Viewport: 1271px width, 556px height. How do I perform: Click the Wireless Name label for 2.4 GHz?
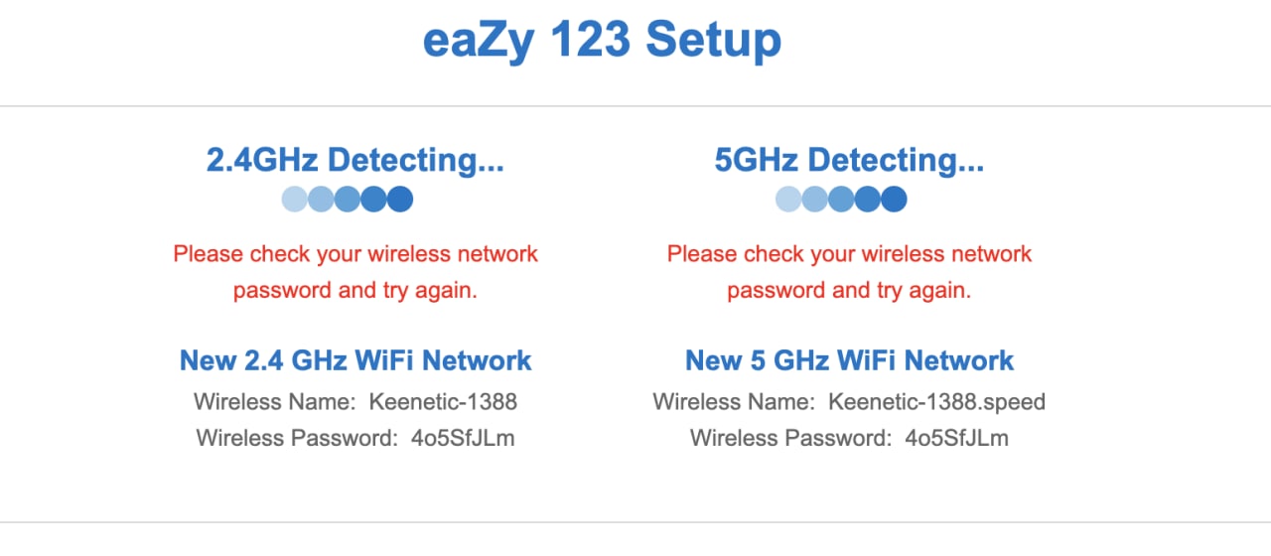coord(273,402)
